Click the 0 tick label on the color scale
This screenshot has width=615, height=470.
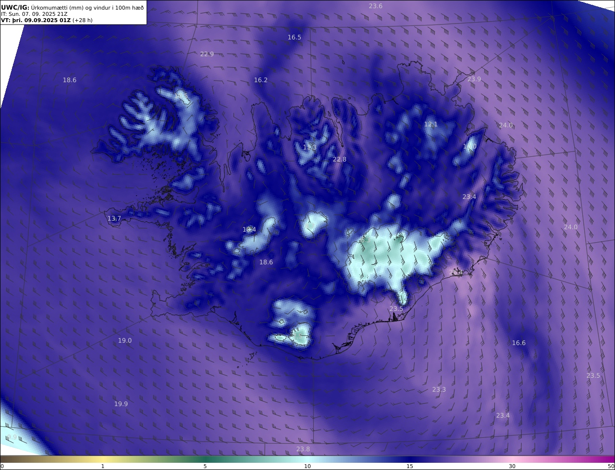click(2, 466)
